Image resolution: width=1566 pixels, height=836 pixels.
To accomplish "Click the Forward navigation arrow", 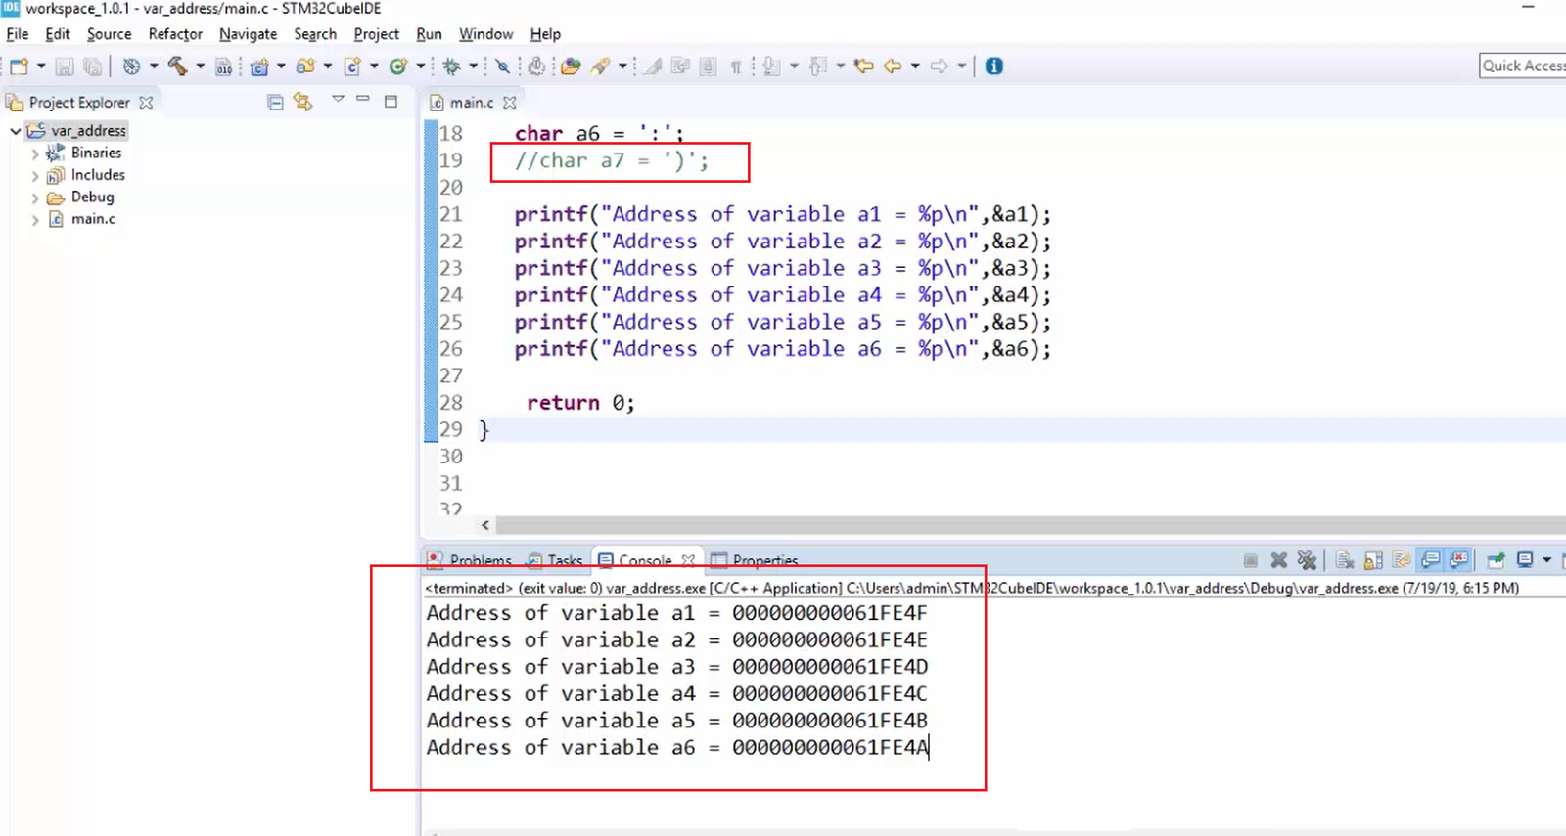I will coord(940,66).
